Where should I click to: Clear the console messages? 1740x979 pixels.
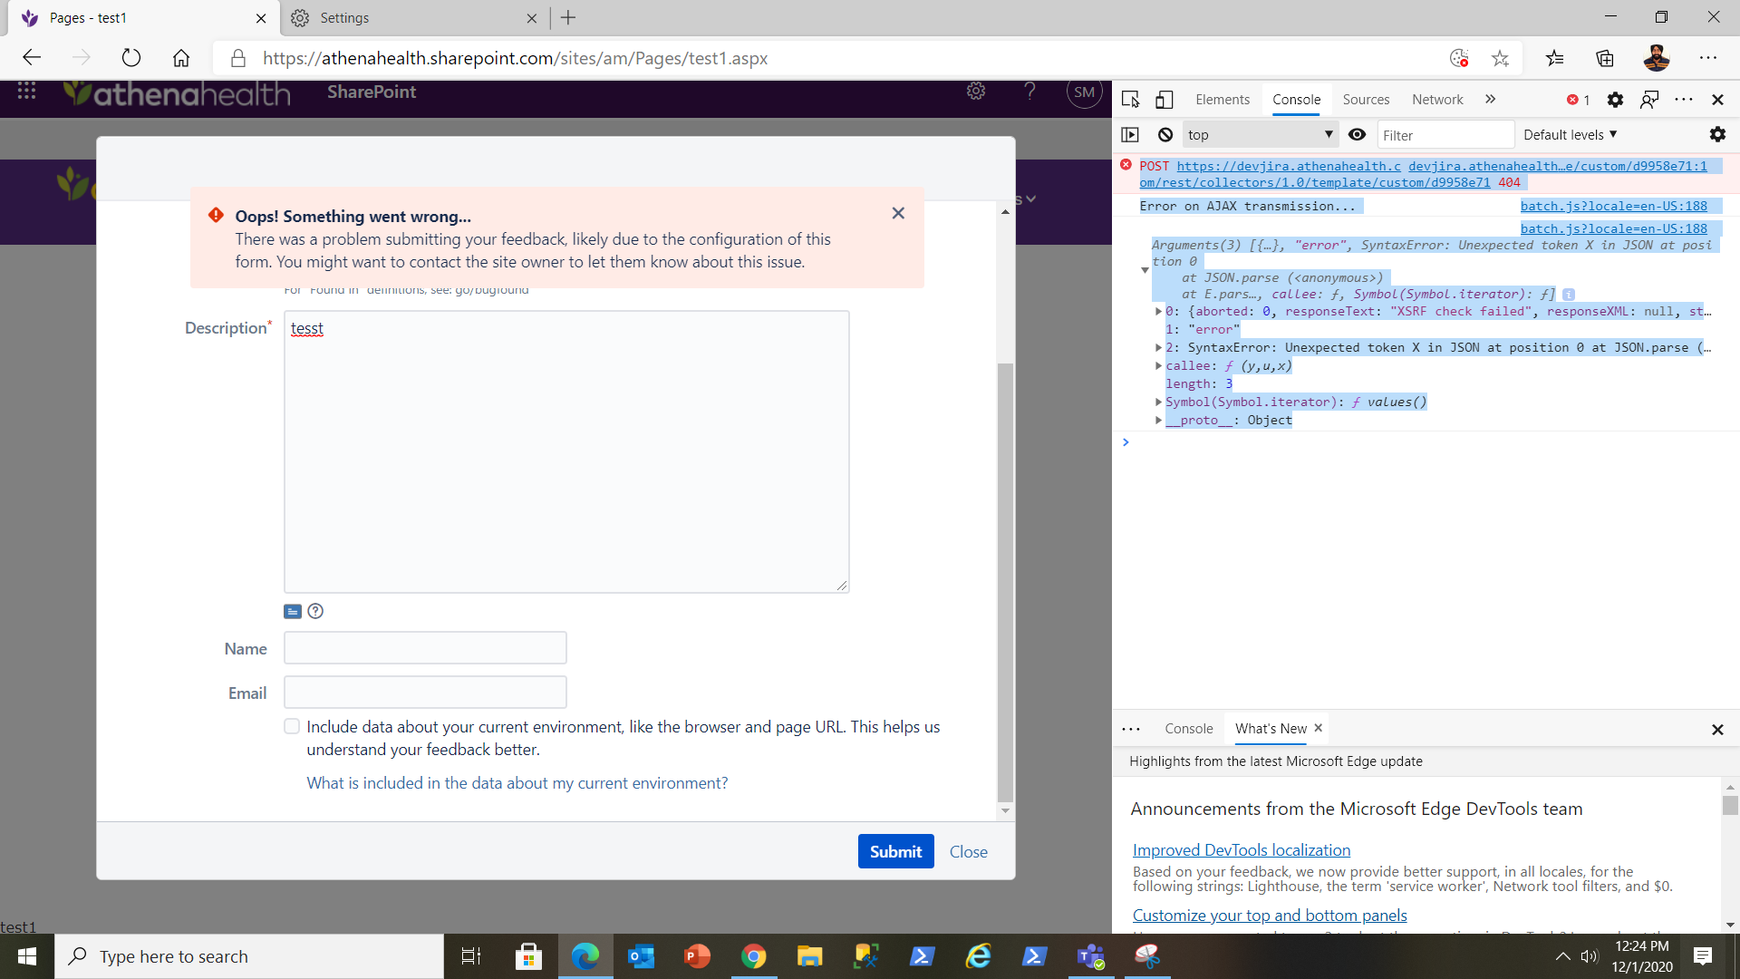(1165, 134)
